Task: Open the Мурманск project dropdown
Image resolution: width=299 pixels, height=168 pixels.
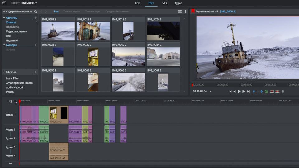Action: click(29, 3)
